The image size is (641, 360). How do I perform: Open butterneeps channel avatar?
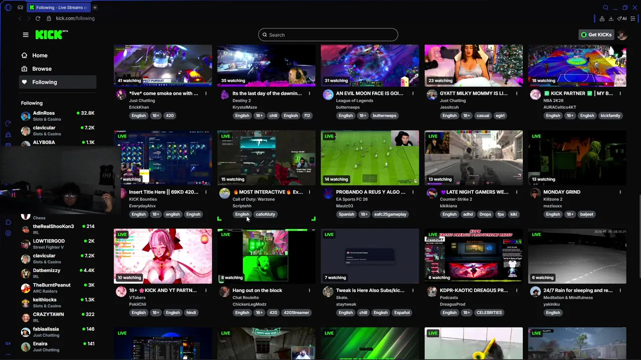click(x=328, y=95)
